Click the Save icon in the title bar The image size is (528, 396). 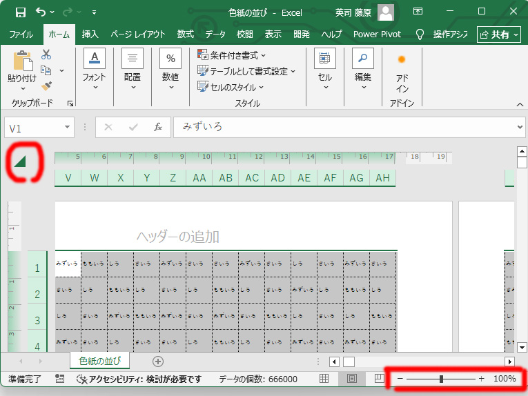pyautogui.click(x=20, y=12)
